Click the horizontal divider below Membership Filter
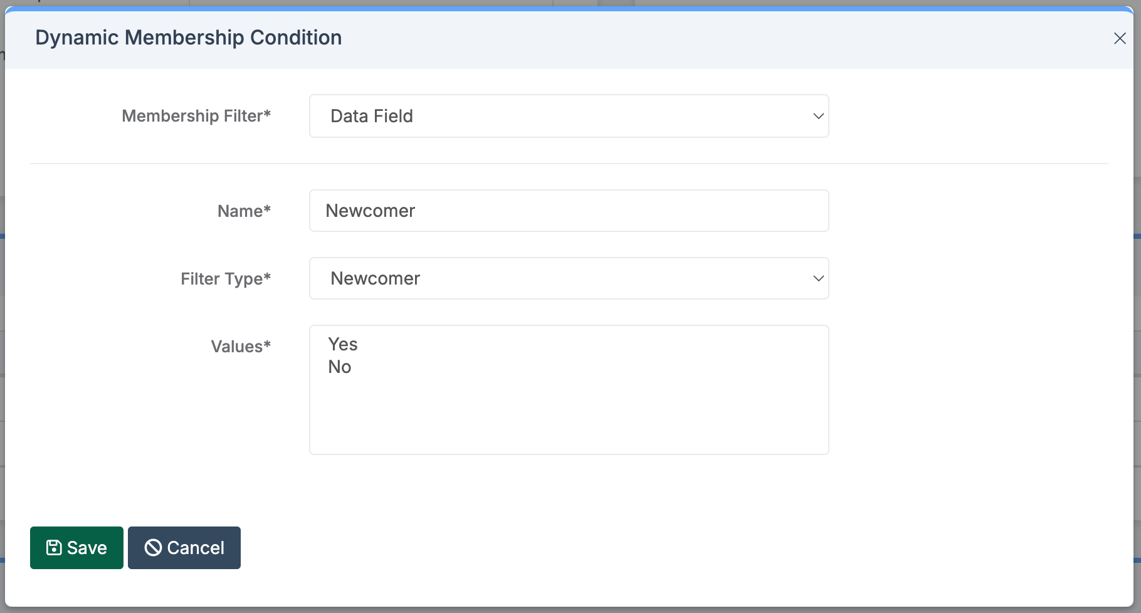 click(x=568, y=164)
